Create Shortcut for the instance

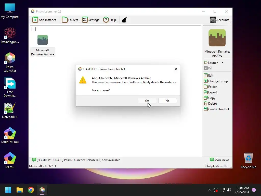coord(216,109)
